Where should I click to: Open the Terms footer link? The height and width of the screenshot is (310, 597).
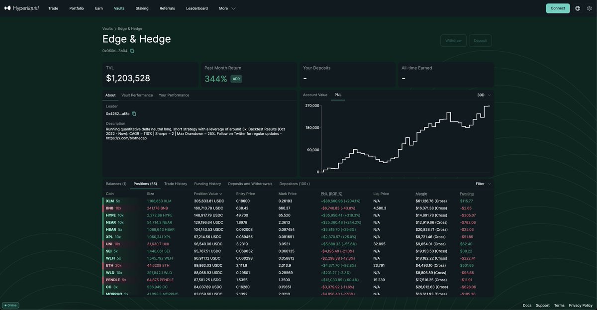[559, 306]
